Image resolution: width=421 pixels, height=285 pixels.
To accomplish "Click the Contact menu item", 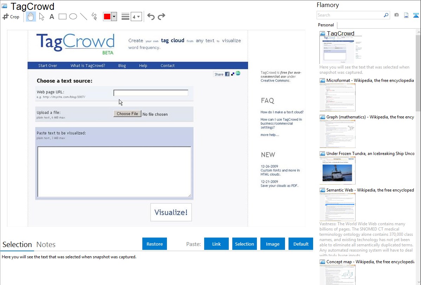I will click(168, 66).
